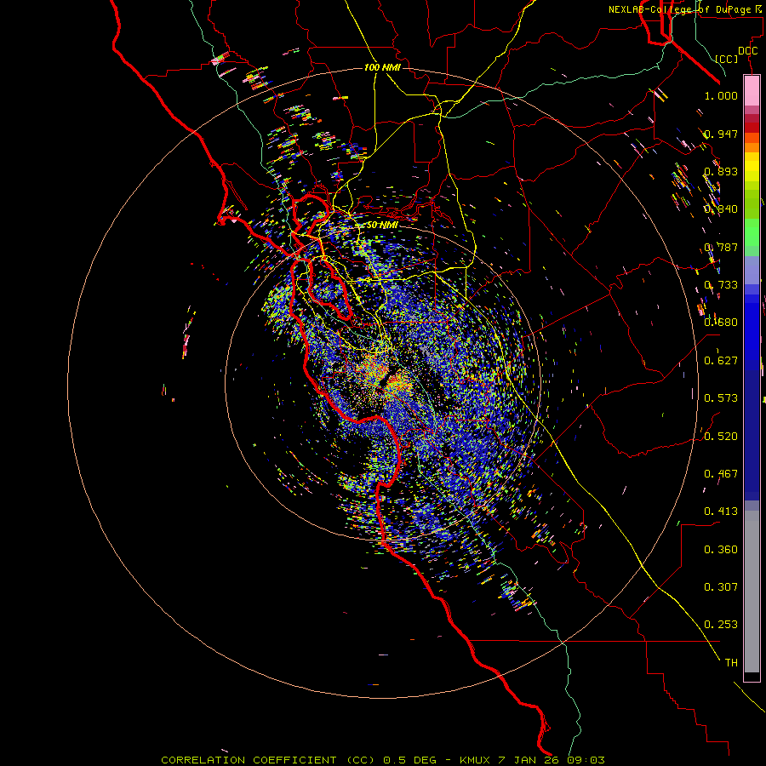Screen dimensions: 766x766
Task: Click the 0.893 legend value
Action: pyautogui.click(x=721, y=171)
